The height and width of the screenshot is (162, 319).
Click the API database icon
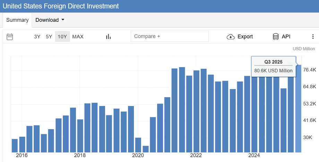276,37
